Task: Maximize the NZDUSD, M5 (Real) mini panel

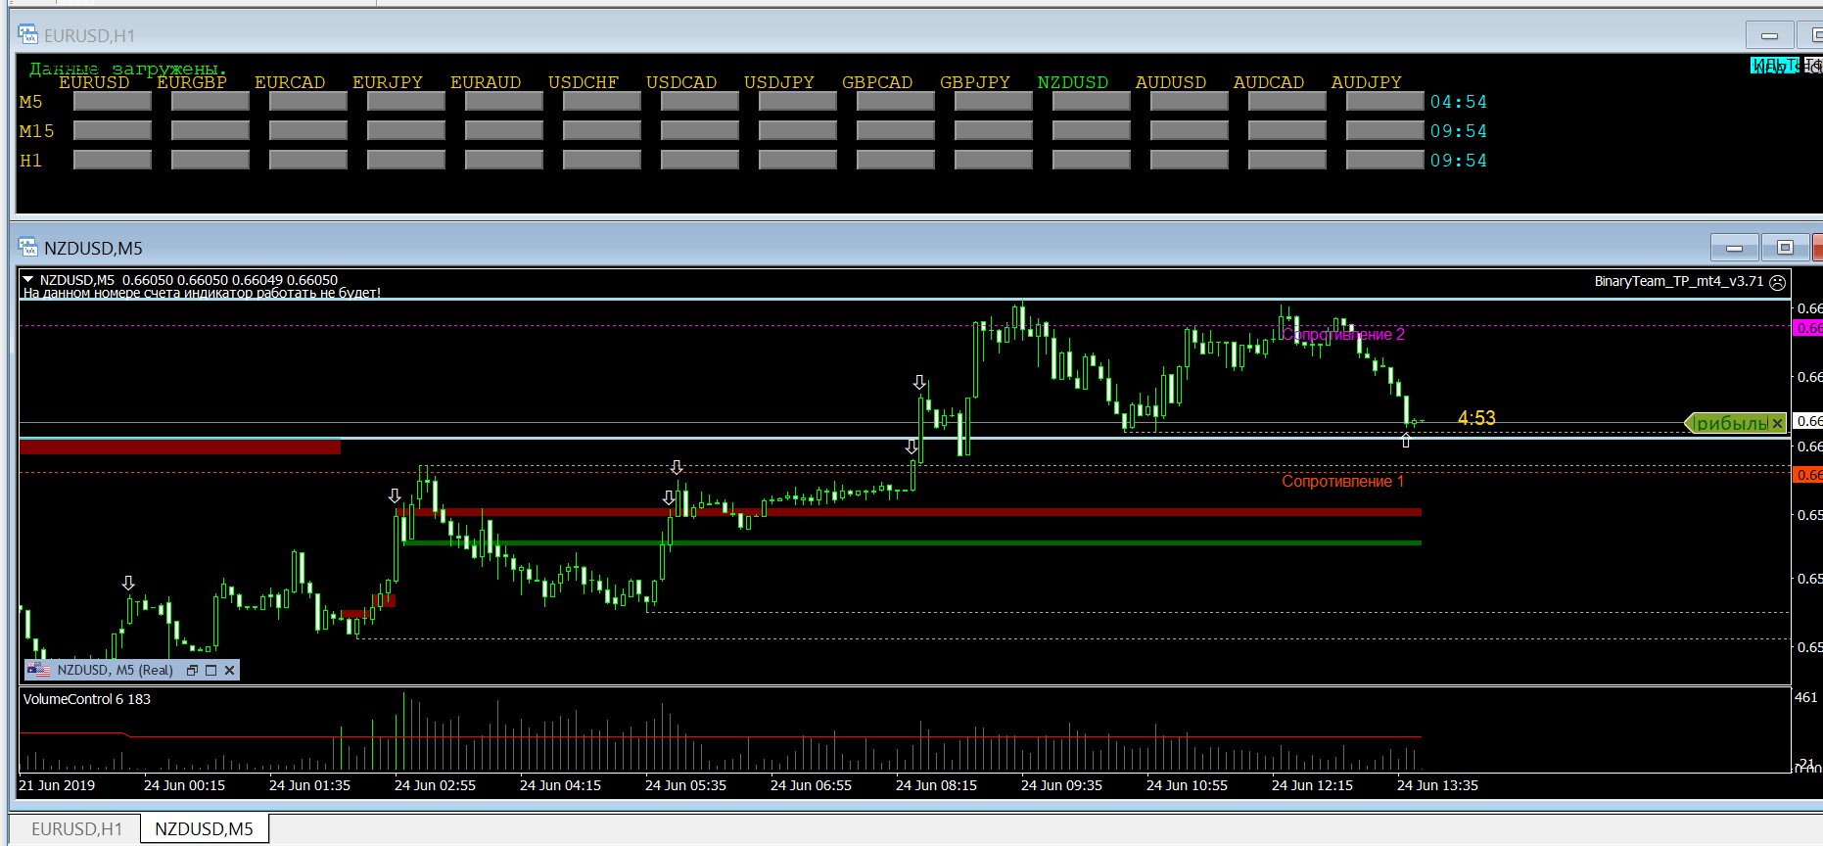Action: [210, 671]
